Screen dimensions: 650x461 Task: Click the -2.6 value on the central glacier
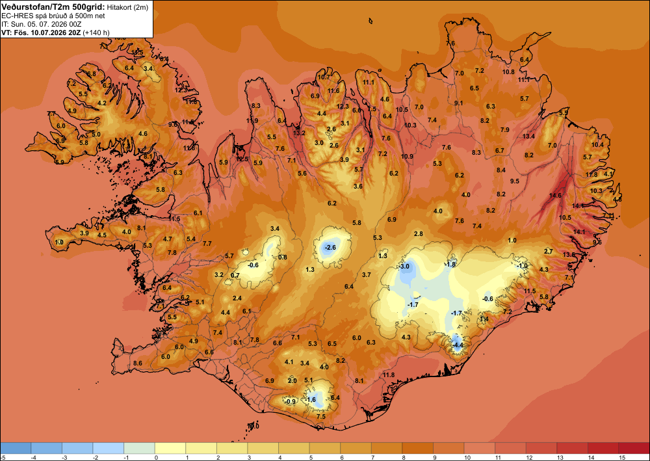tap(330, 248)
